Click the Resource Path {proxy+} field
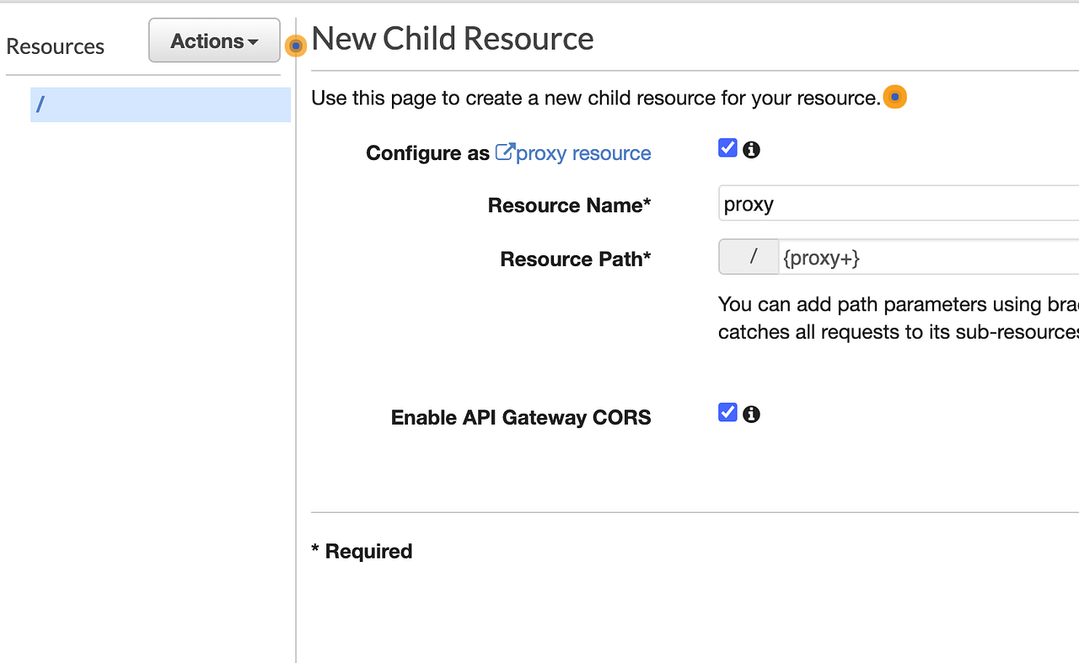 tap(927, 258)
